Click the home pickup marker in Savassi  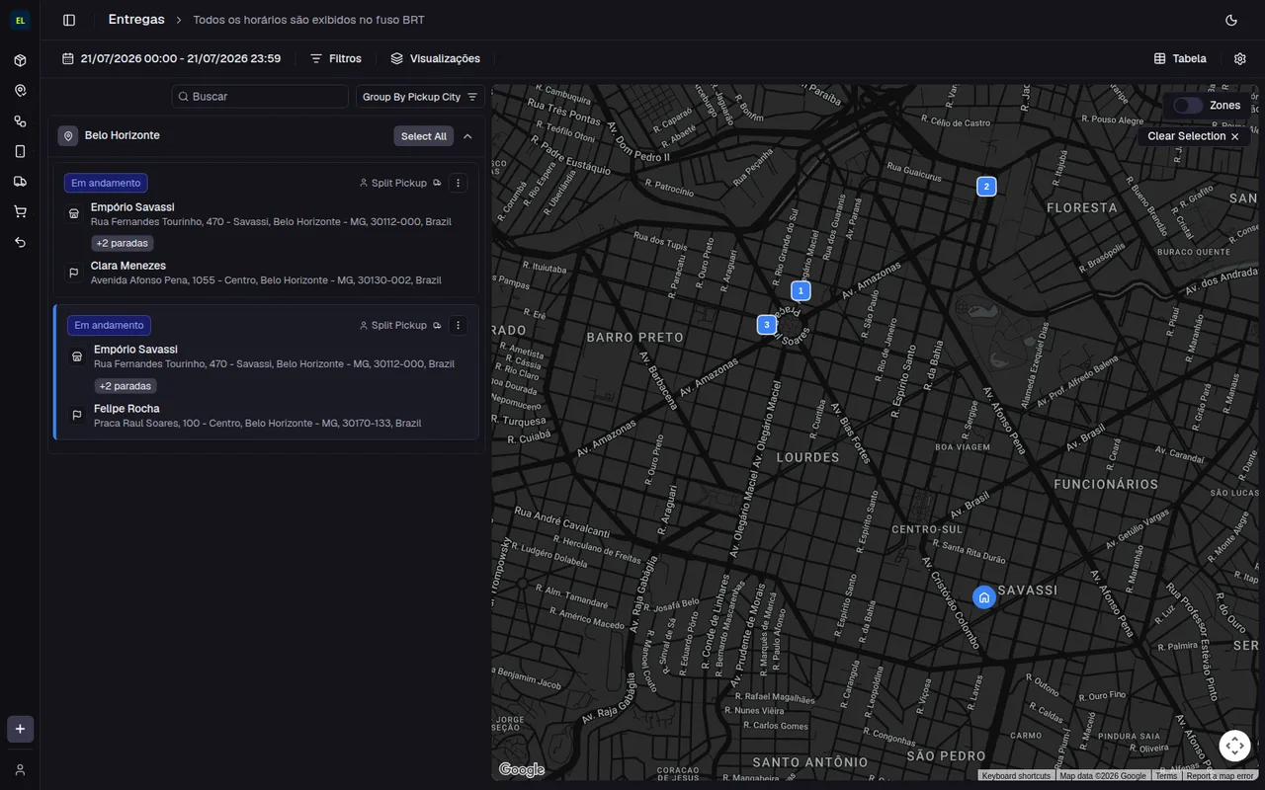click(983, 597)
